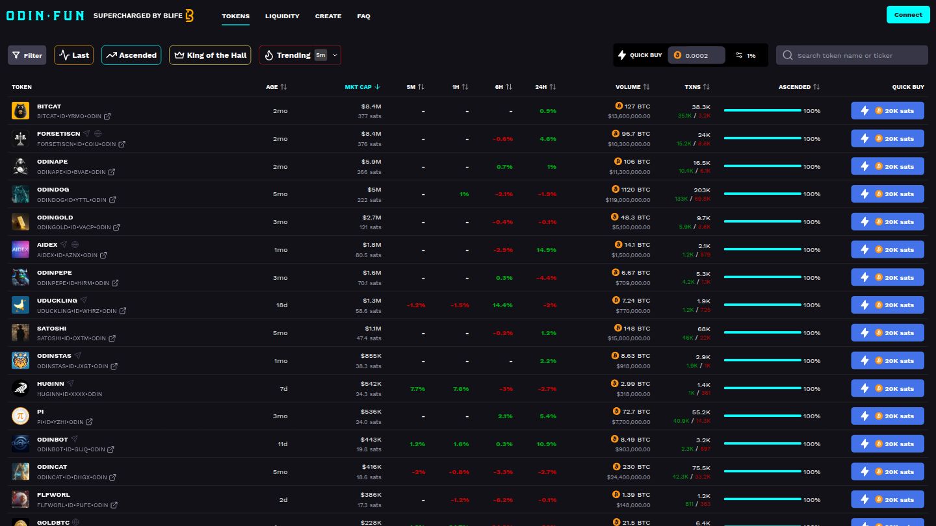Quick buy 20K sats of BITCAT
This screenshot has width=936, height=526.
[x=887, y=110]
